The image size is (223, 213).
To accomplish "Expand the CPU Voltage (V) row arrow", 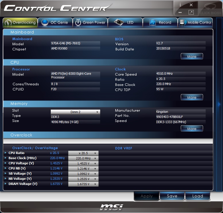I will pyautogui.click(x=5, y=163).
